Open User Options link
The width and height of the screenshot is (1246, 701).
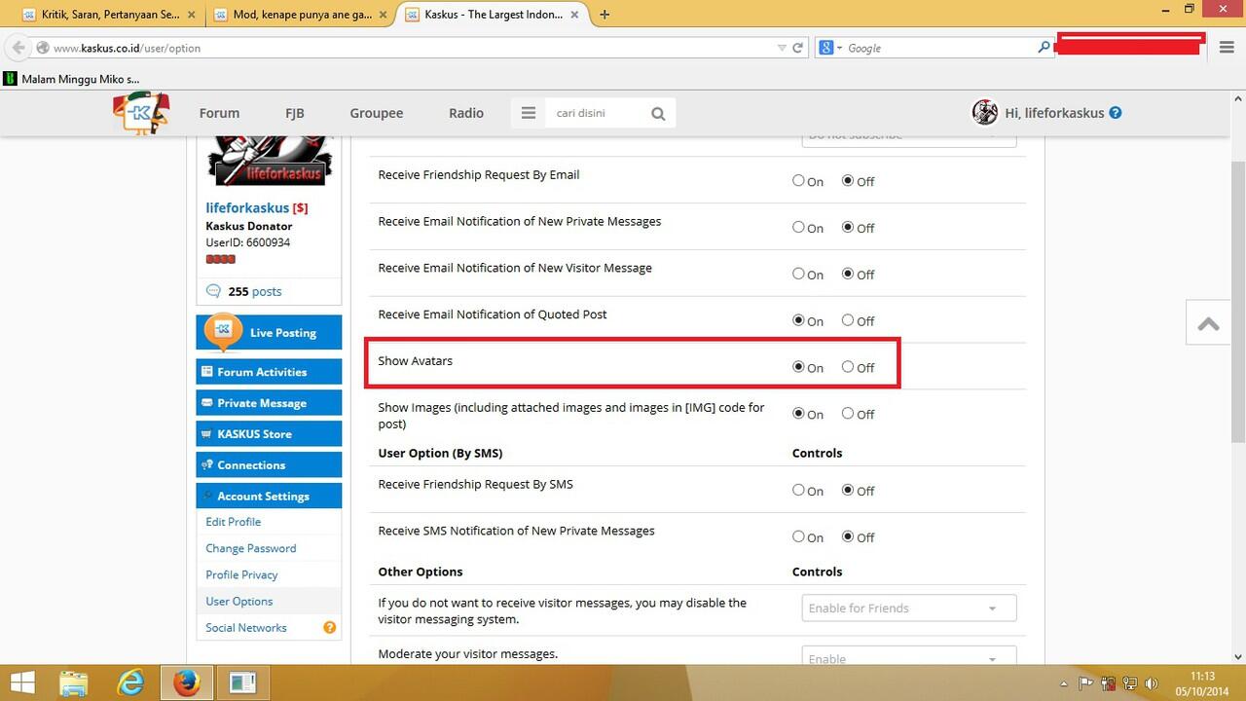239,601
